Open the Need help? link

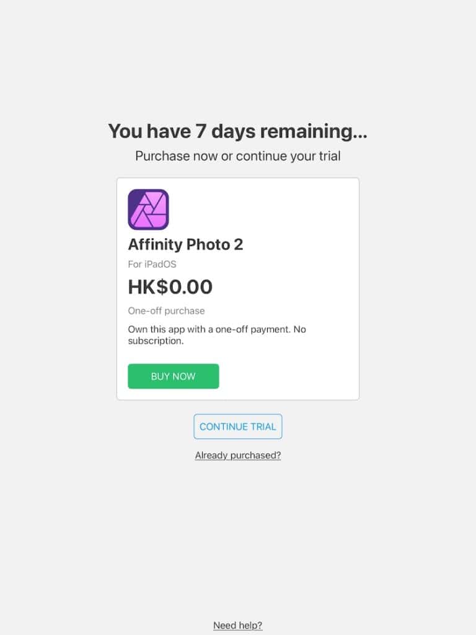coord(238,625)
